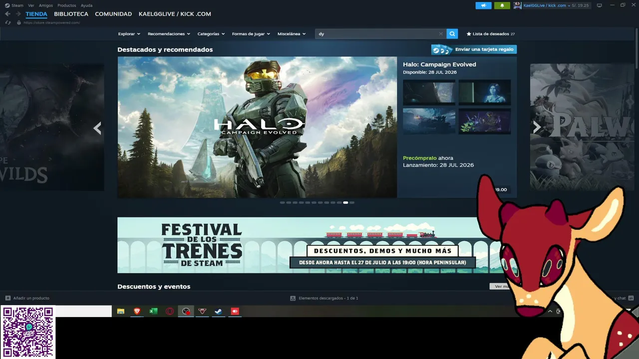Viewport: 639px width, 359px height.
Task: Expand the Recomendaciones dropdown
Action: [x=169, y=34]
